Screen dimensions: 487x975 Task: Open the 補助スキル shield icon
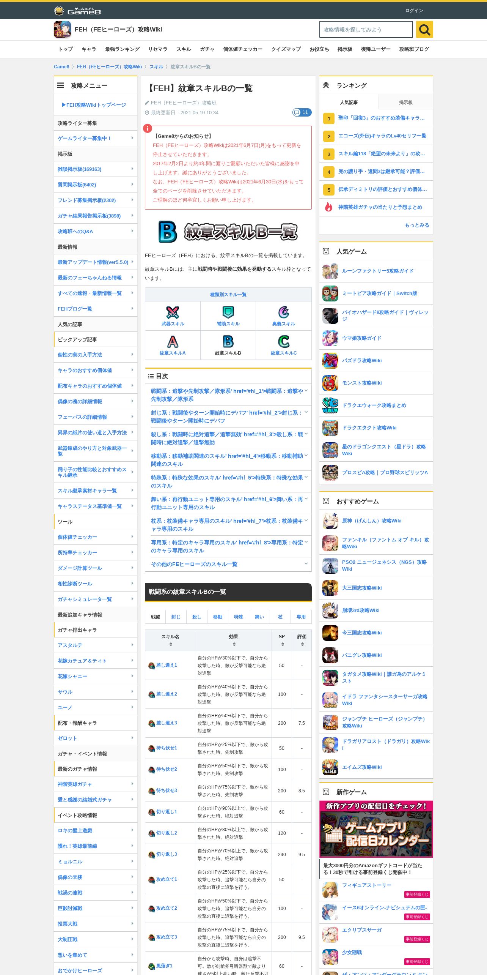228,312
